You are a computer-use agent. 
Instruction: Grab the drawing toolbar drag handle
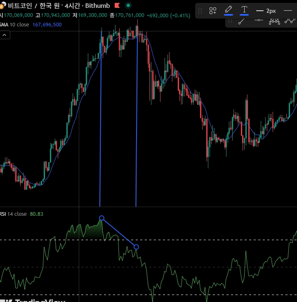click(x=200, y=11)
